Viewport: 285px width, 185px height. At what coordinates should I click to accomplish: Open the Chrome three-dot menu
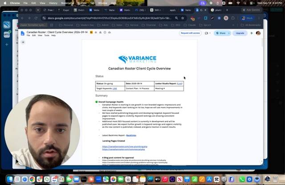259,18
